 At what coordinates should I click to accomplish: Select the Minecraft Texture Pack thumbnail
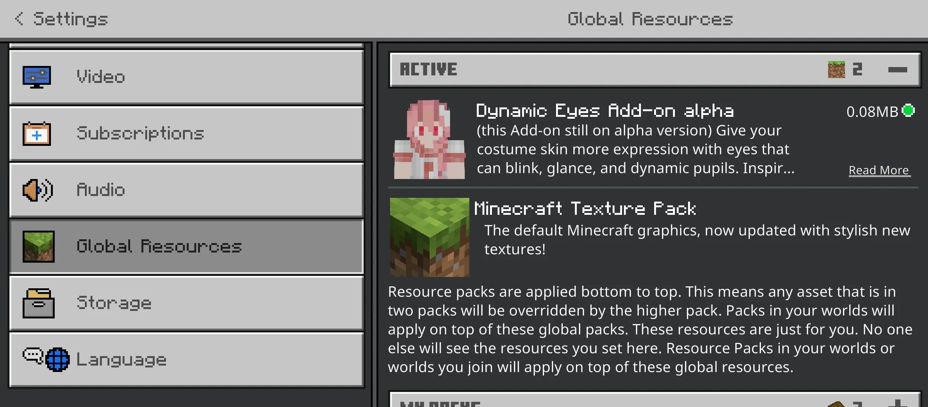(429, 237)
